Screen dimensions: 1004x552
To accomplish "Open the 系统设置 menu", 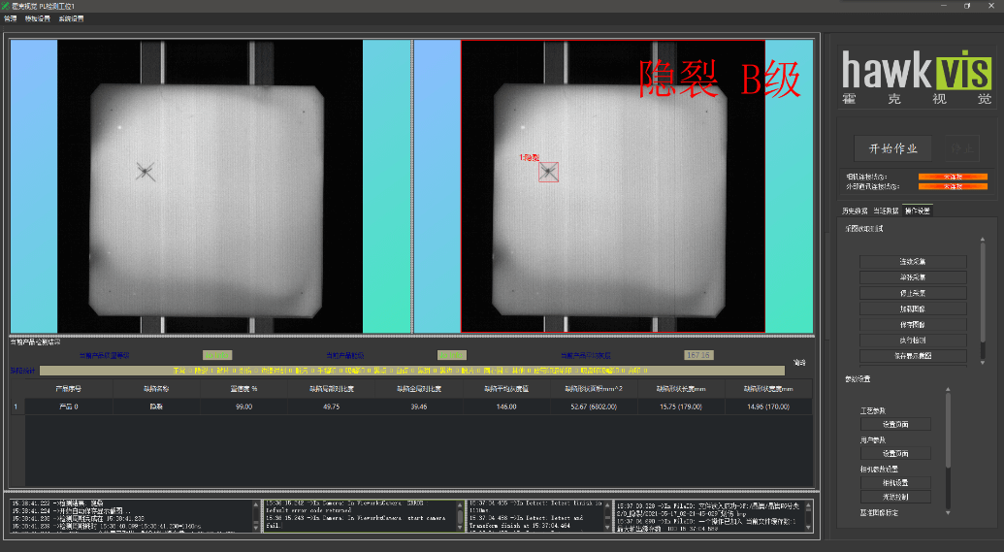I will [x=71, y=18].
